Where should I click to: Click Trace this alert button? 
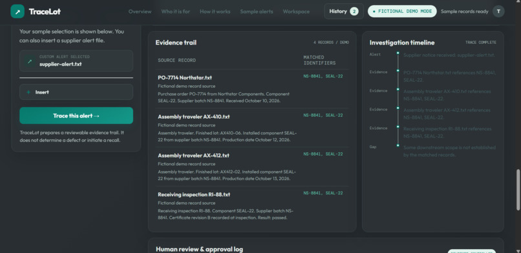(x=76, y=116)
